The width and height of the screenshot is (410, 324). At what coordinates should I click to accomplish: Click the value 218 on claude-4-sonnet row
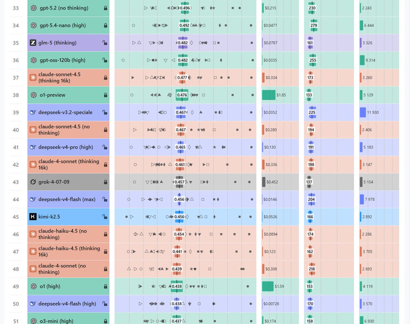coord(312,269)
